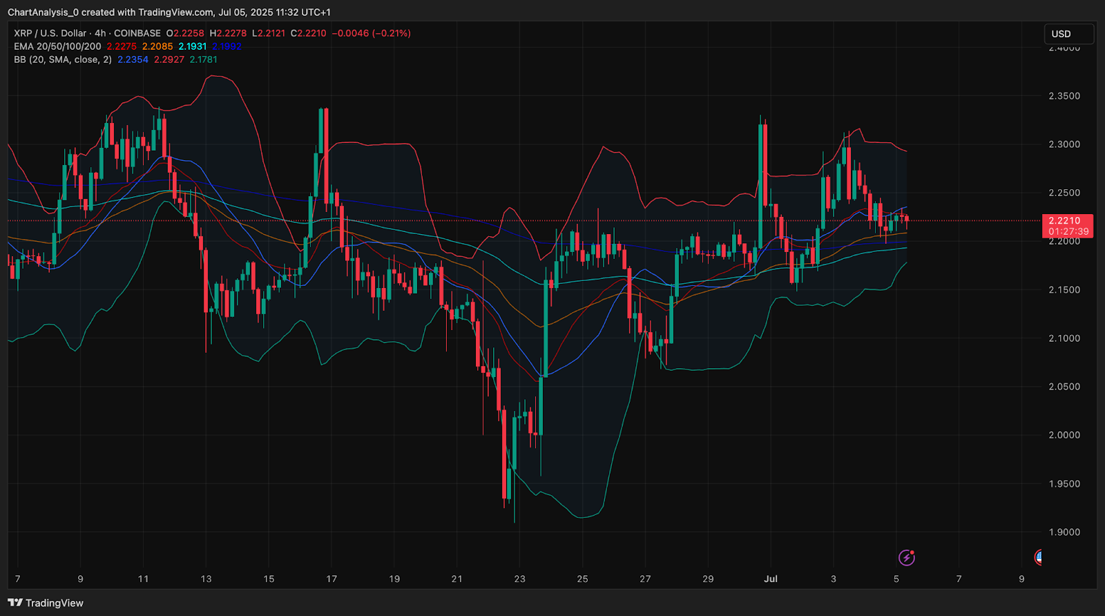Click the 2.1000 price axis label

(x=1064, y=338)
